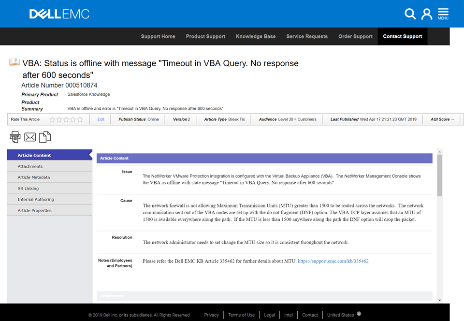Open Knowledge Base menu item
This screenshot has width=464, height=321.
tap(256, 36)
